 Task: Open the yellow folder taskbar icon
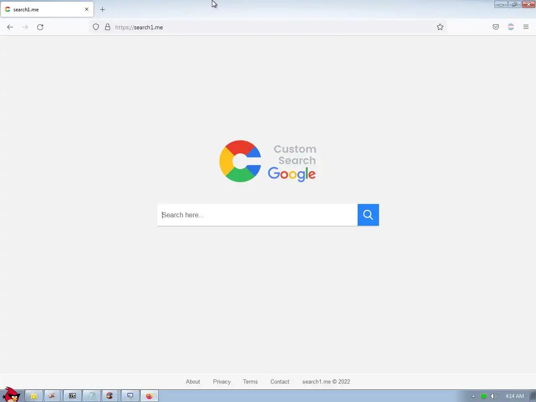click(x=34, y=396)
